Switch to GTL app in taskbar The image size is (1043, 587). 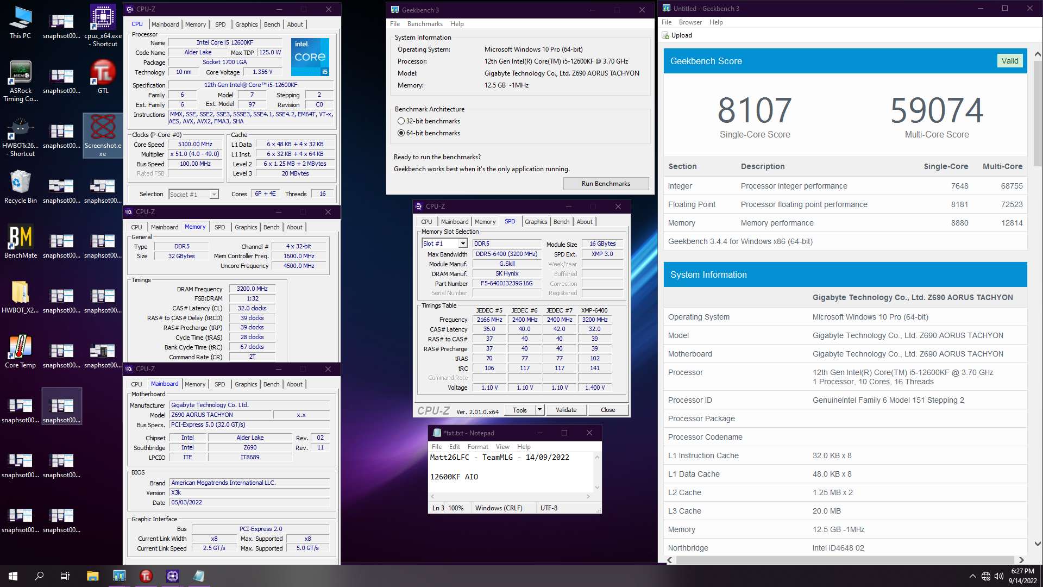pos(146,576)
